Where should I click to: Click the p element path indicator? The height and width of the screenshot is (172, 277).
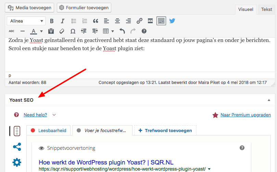point(10,75)
